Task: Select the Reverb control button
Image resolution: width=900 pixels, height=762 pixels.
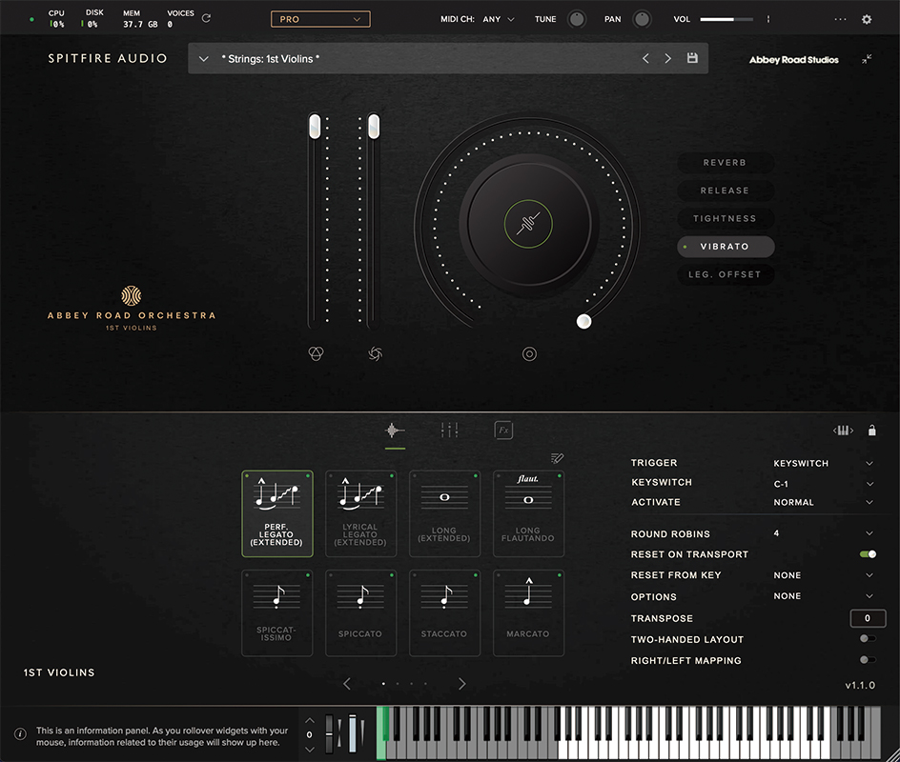Action: click(x=726, y=162)
